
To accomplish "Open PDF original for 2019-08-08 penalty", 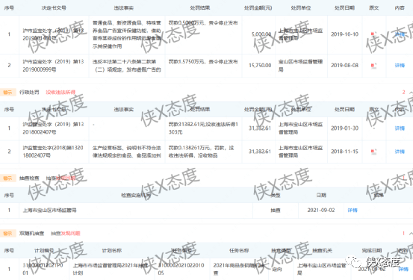I will (373, 65).
